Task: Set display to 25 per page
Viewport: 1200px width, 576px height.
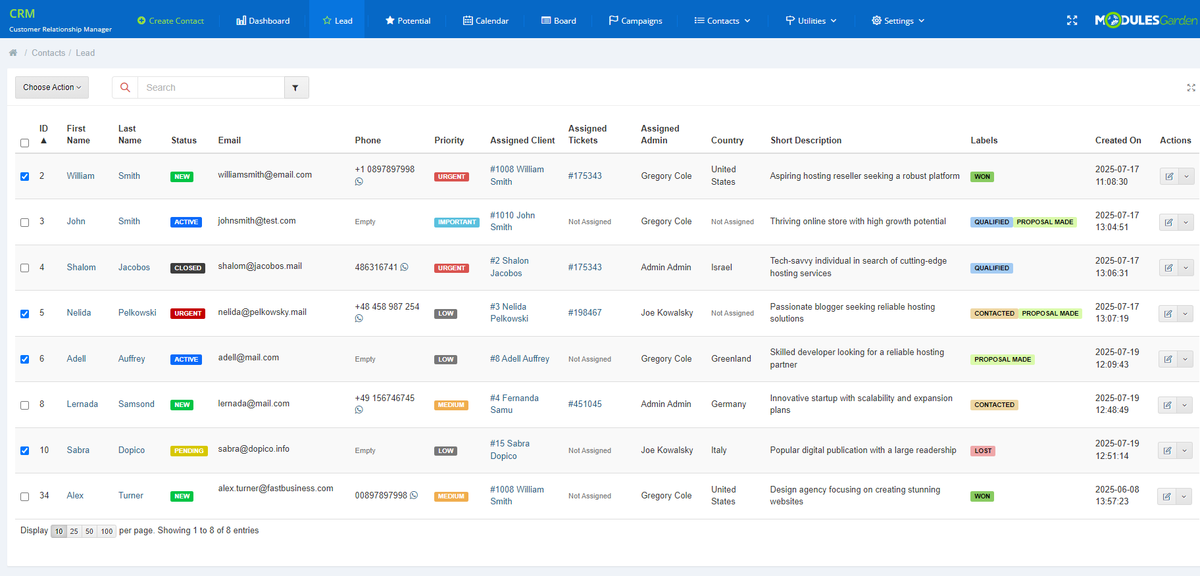Action: click(x=74, y=531)
